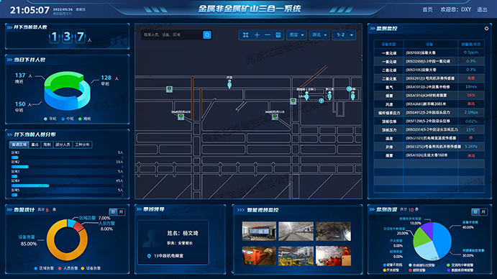This screenshot has height=279, width=497.
Task: Click the 区域4 progress bar showing 45人
Action: (67, 186)
